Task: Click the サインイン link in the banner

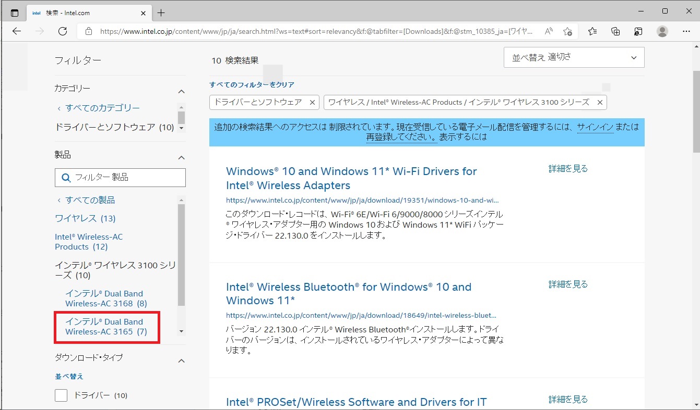Action: 595,127
